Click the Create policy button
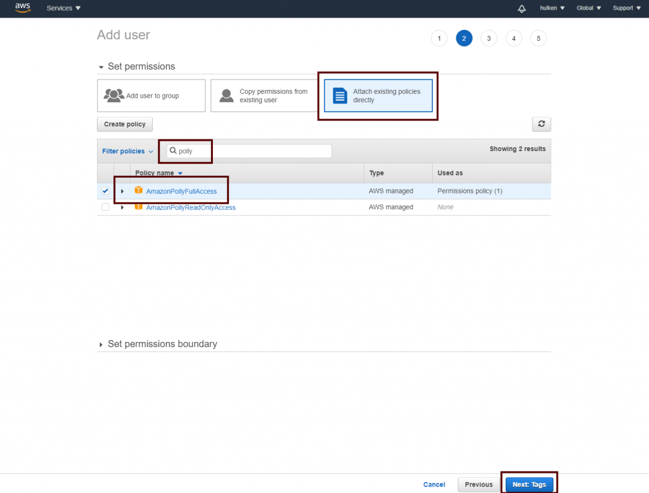The width and height of the screenshot is (649, 493). coord(125,124)
